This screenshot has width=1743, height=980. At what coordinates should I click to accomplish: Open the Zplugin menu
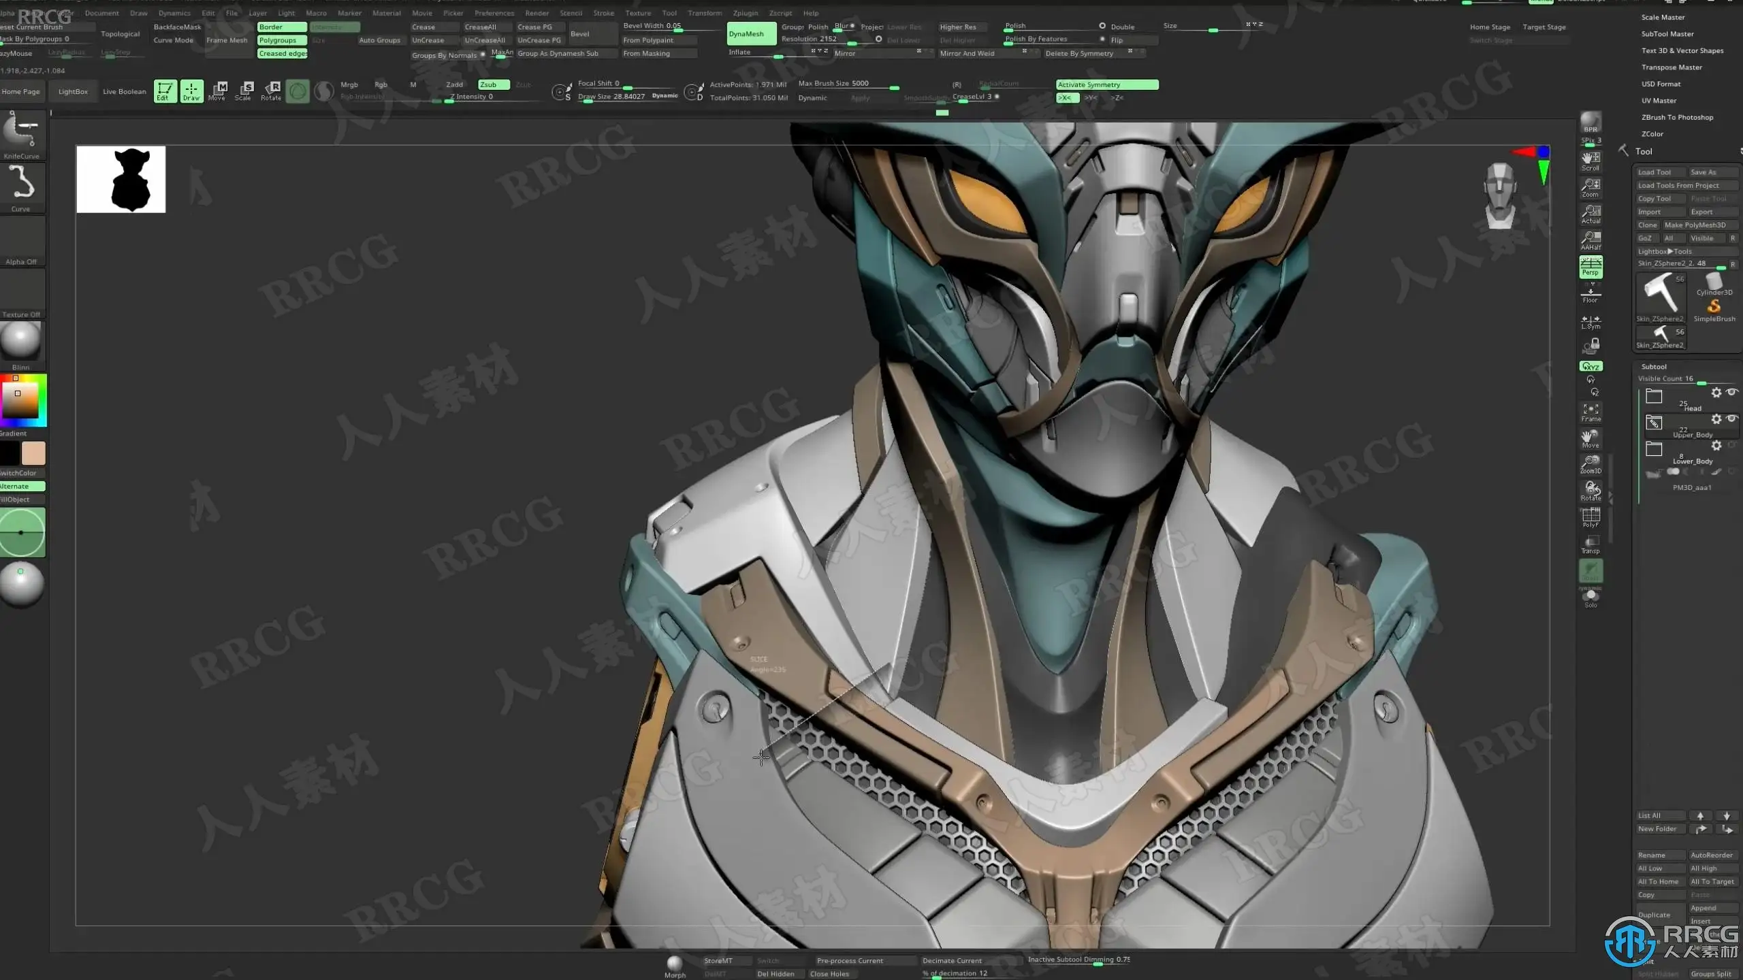coord(745,13)
